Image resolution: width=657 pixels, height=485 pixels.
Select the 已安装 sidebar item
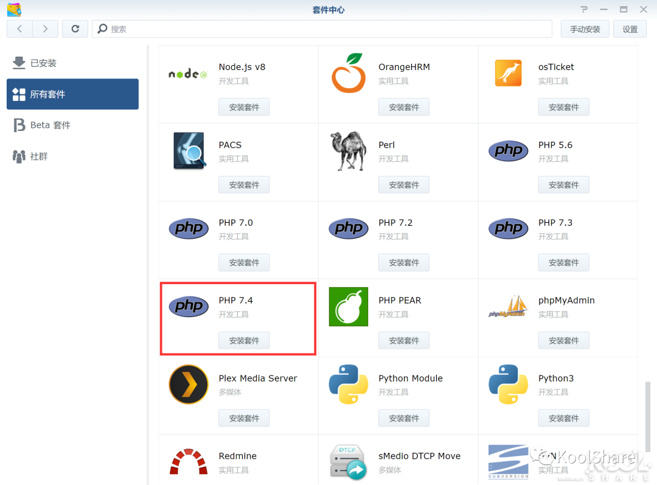pyautogui.click(x=72, y=63)
